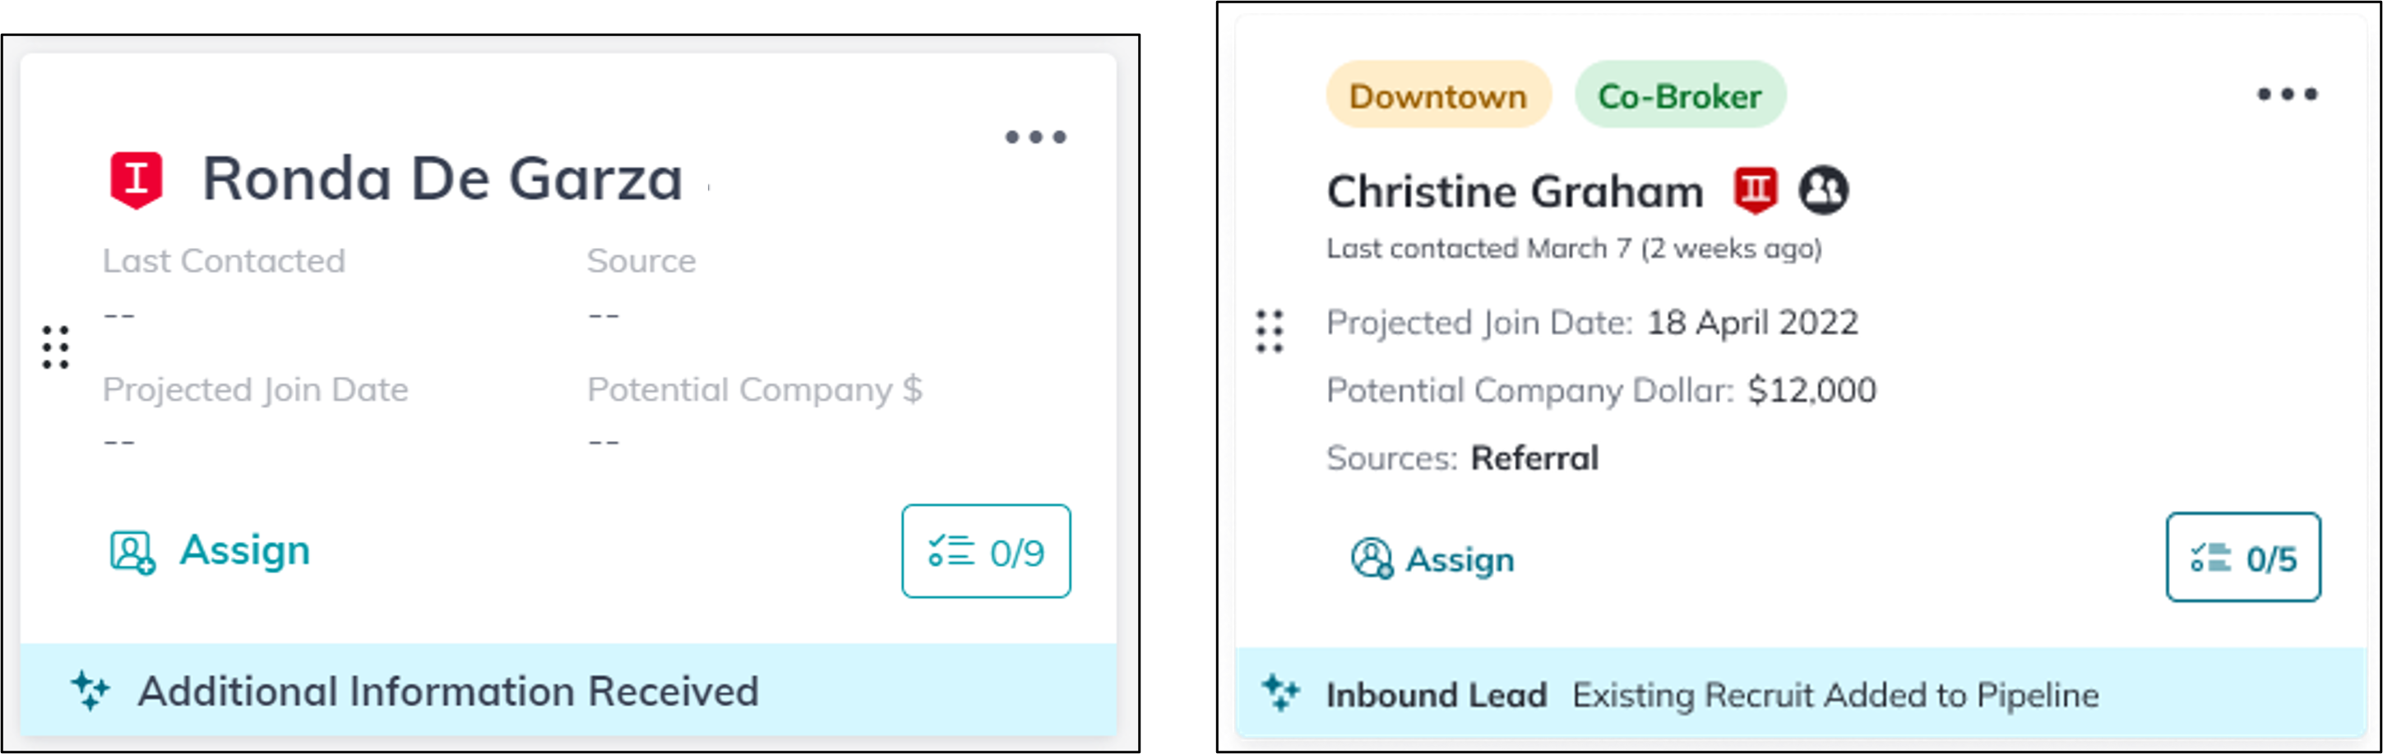The image size is (2383, 754).
Task: Open Ronda De Garza's profile name
Action: pos(442,178)
